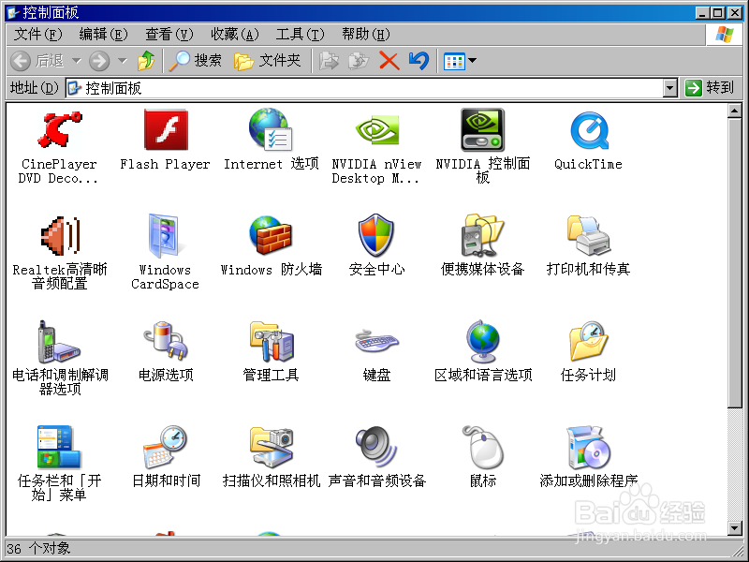Expand the forward history dropdown arrow
749x562 pixels.
pyautogui.click(x=123, y=61)
